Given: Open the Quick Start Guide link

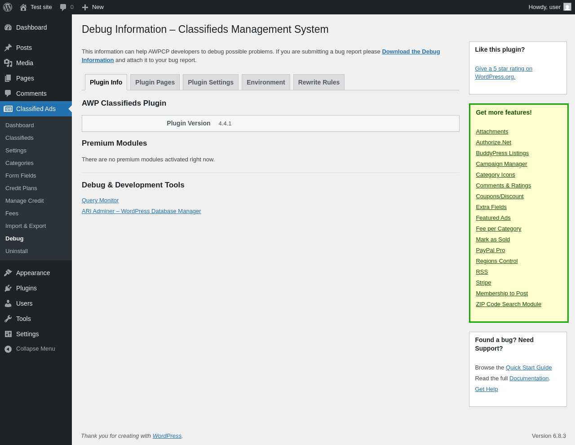Looking at the screenshot, I should (x=528, y=368).
